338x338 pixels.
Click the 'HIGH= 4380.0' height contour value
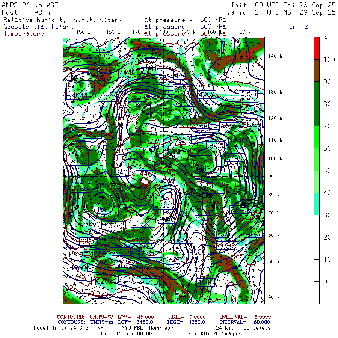pyautogui.click(x=186, y=322)
